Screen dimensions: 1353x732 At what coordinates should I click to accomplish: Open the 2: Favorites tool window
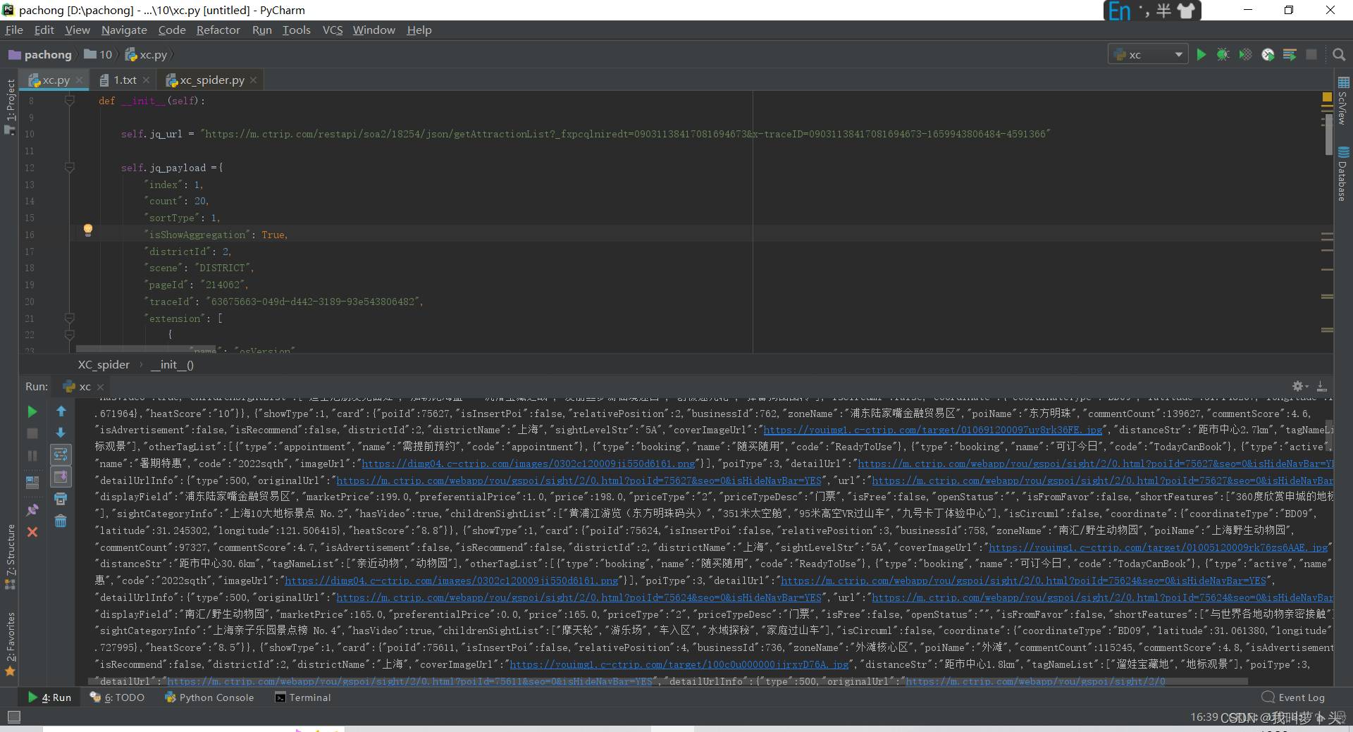pyautogui.click(x=10, y=644)
